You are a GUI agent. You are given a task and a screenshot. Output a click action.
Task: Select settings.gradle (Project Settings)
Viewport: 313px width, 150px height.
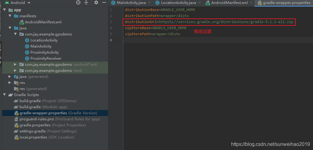[x=48, y=131]
